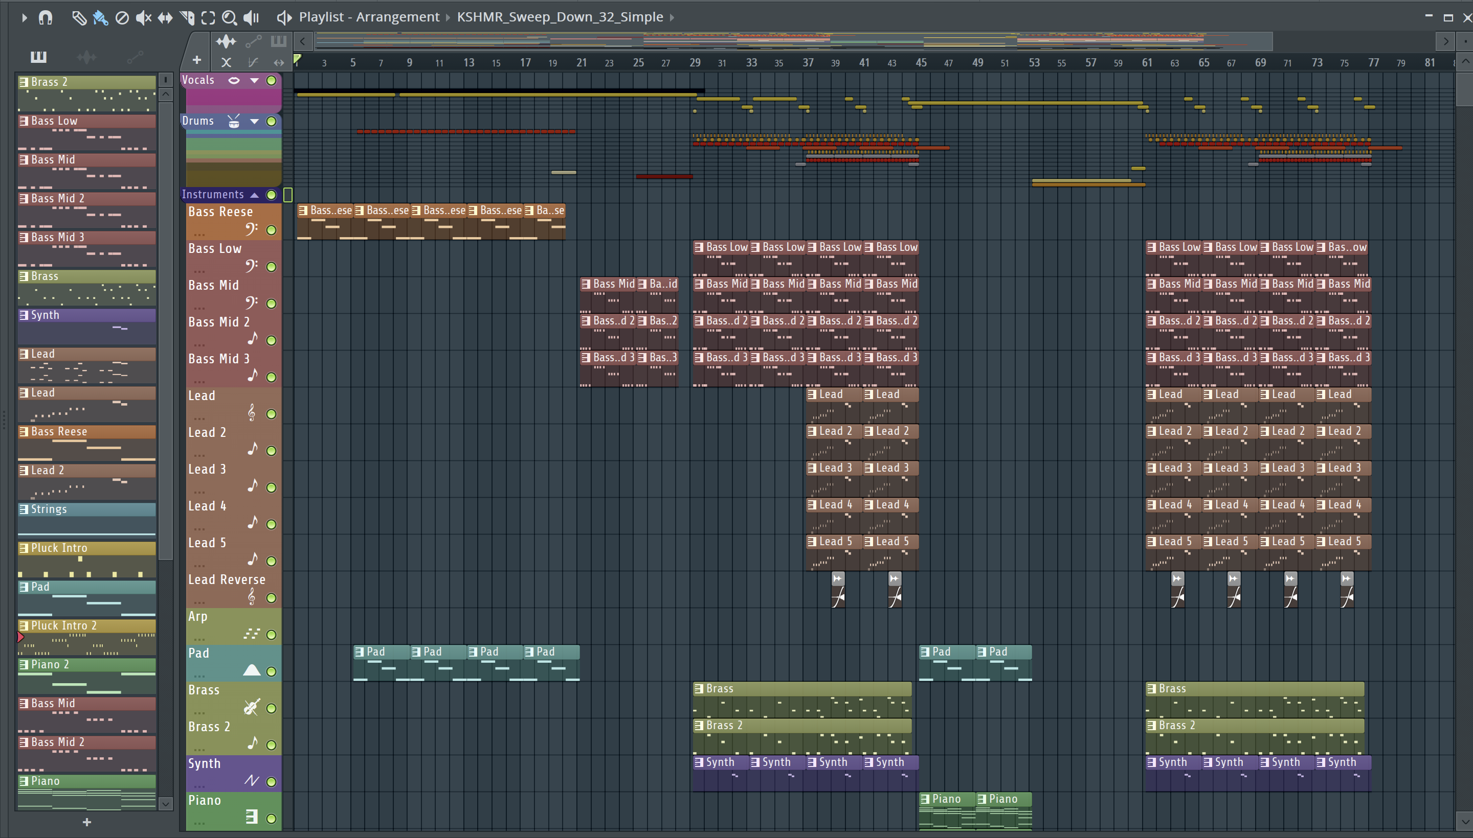Image resolution: width=1473 pixels, height=838 pixels.
Task: Select the Slice tool
Action: pyautogui.click(x=187, y=18)
